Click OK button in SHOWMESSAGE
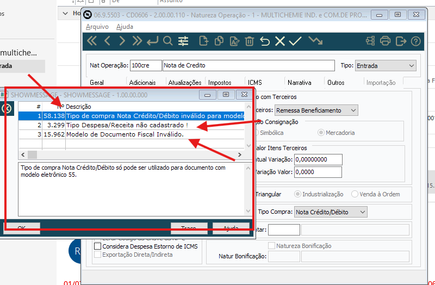Image resolution: width=435 pixels, height=285 pixels. pos(22,228)
